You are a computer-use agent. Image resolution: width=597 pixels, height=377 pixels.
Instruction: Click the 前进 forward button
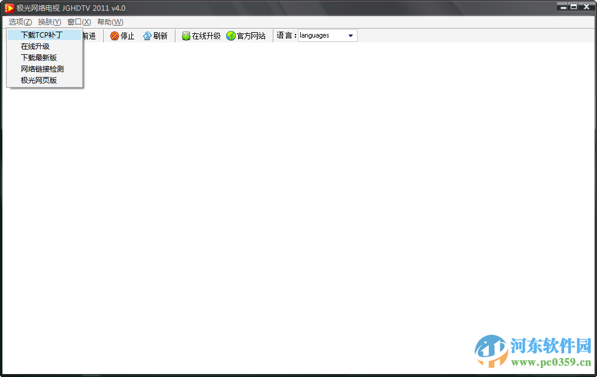click(x=90, y=36)
